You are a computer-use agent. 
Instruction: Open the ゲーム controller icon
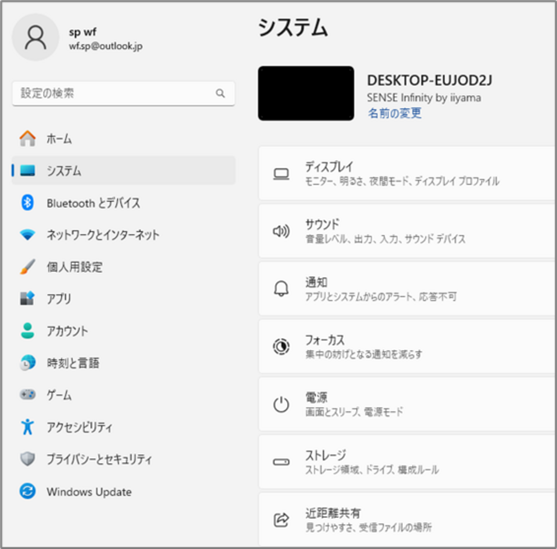(x=27, y=395)
